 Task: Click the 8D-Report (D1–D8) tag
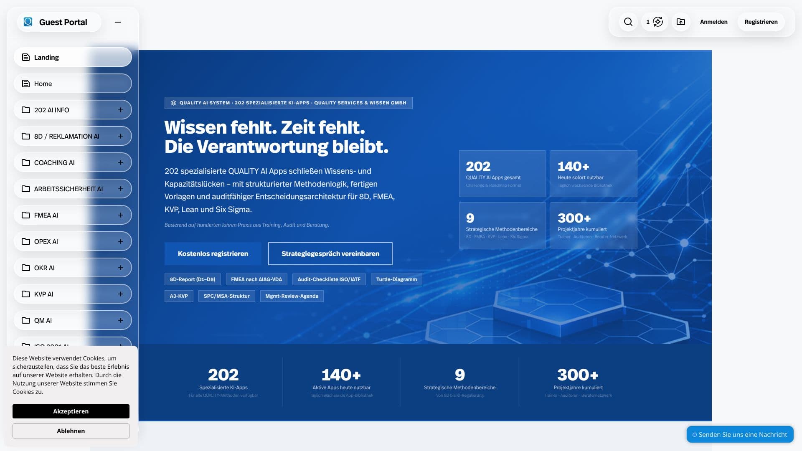pyautogui.click(x=193, y=279)
